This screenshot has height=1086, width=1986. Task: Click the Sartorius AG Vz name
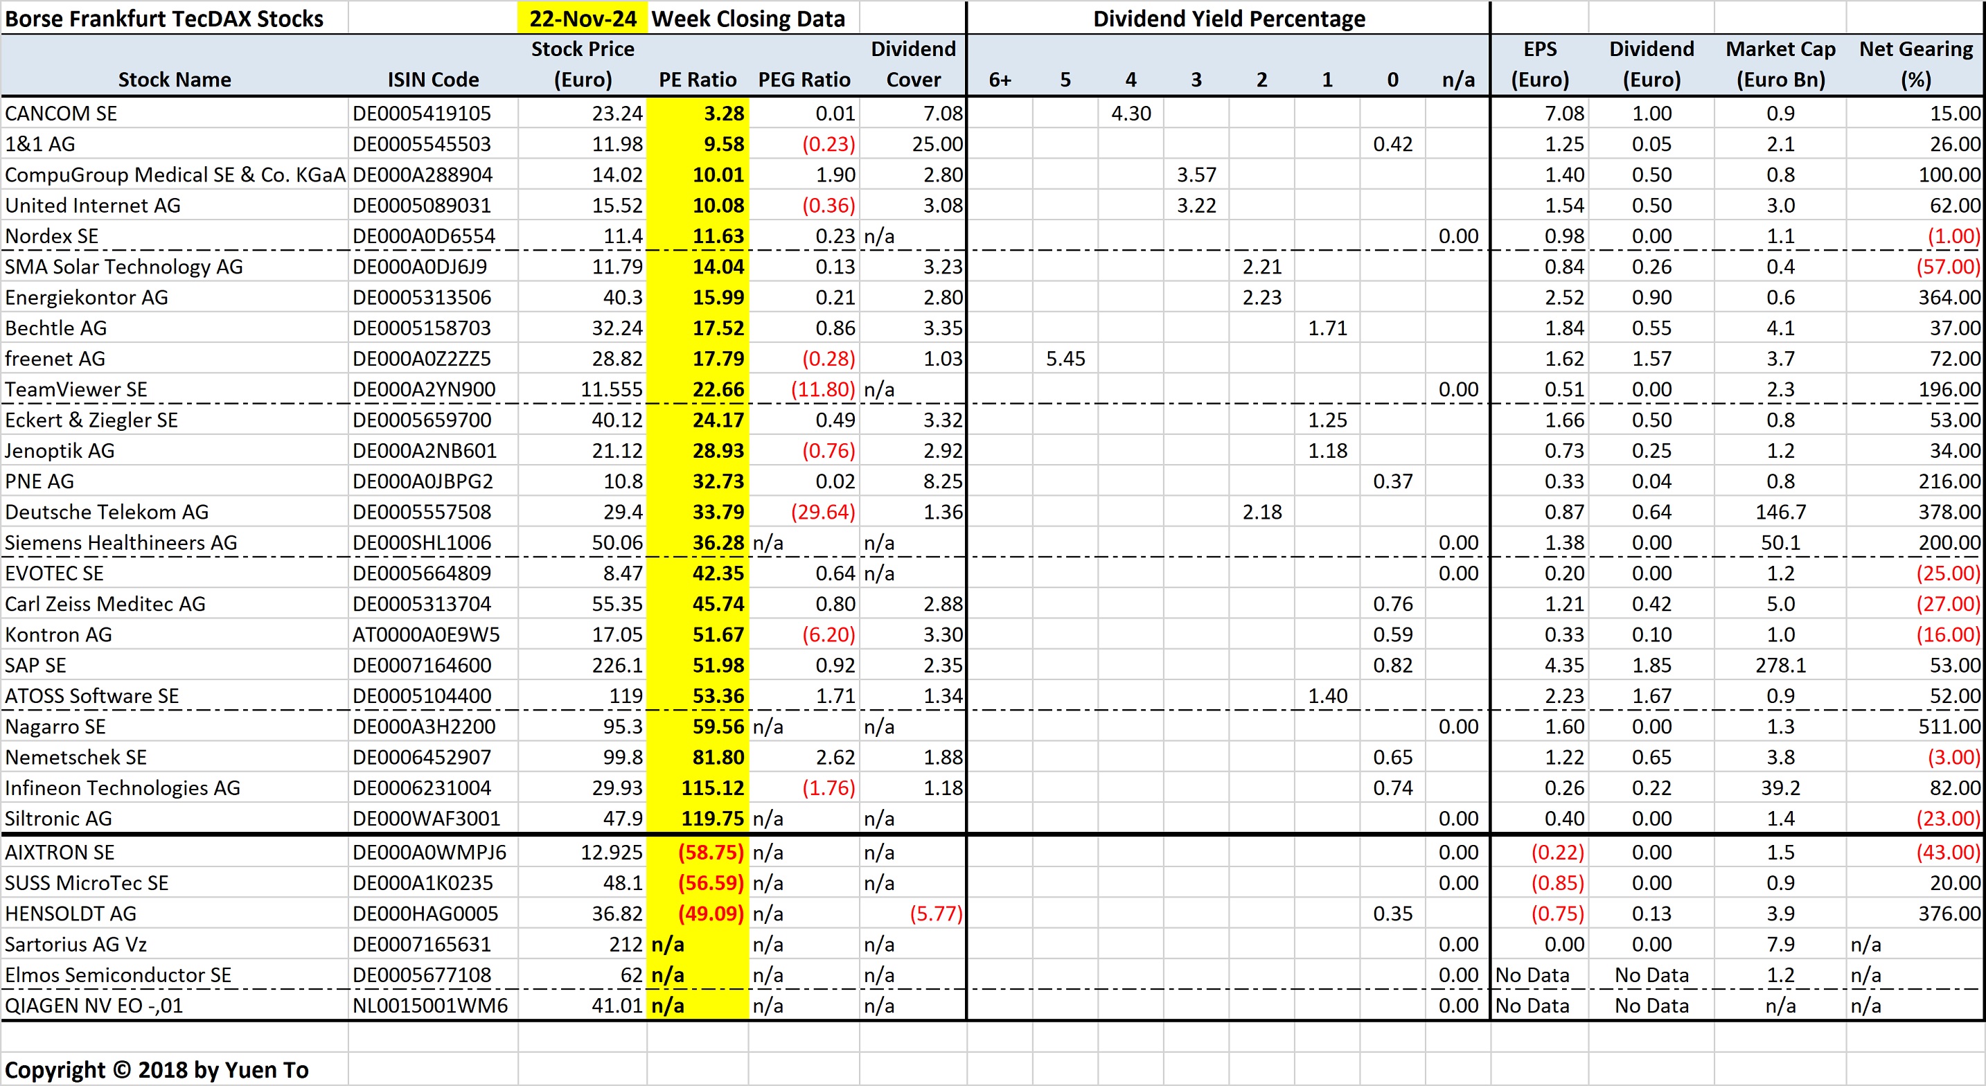pos(76,944)
